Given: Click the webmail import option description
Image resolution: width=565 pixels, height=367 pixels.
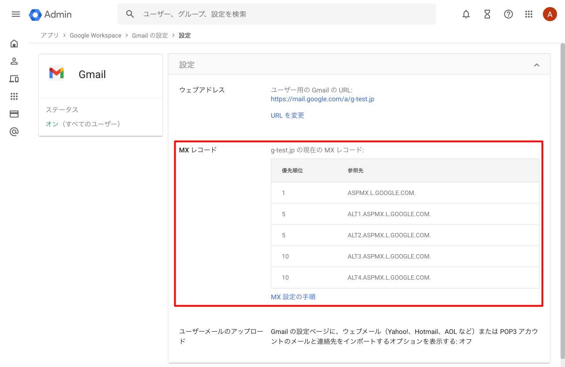Looking at the screenshot, I should tap(404, 336).
